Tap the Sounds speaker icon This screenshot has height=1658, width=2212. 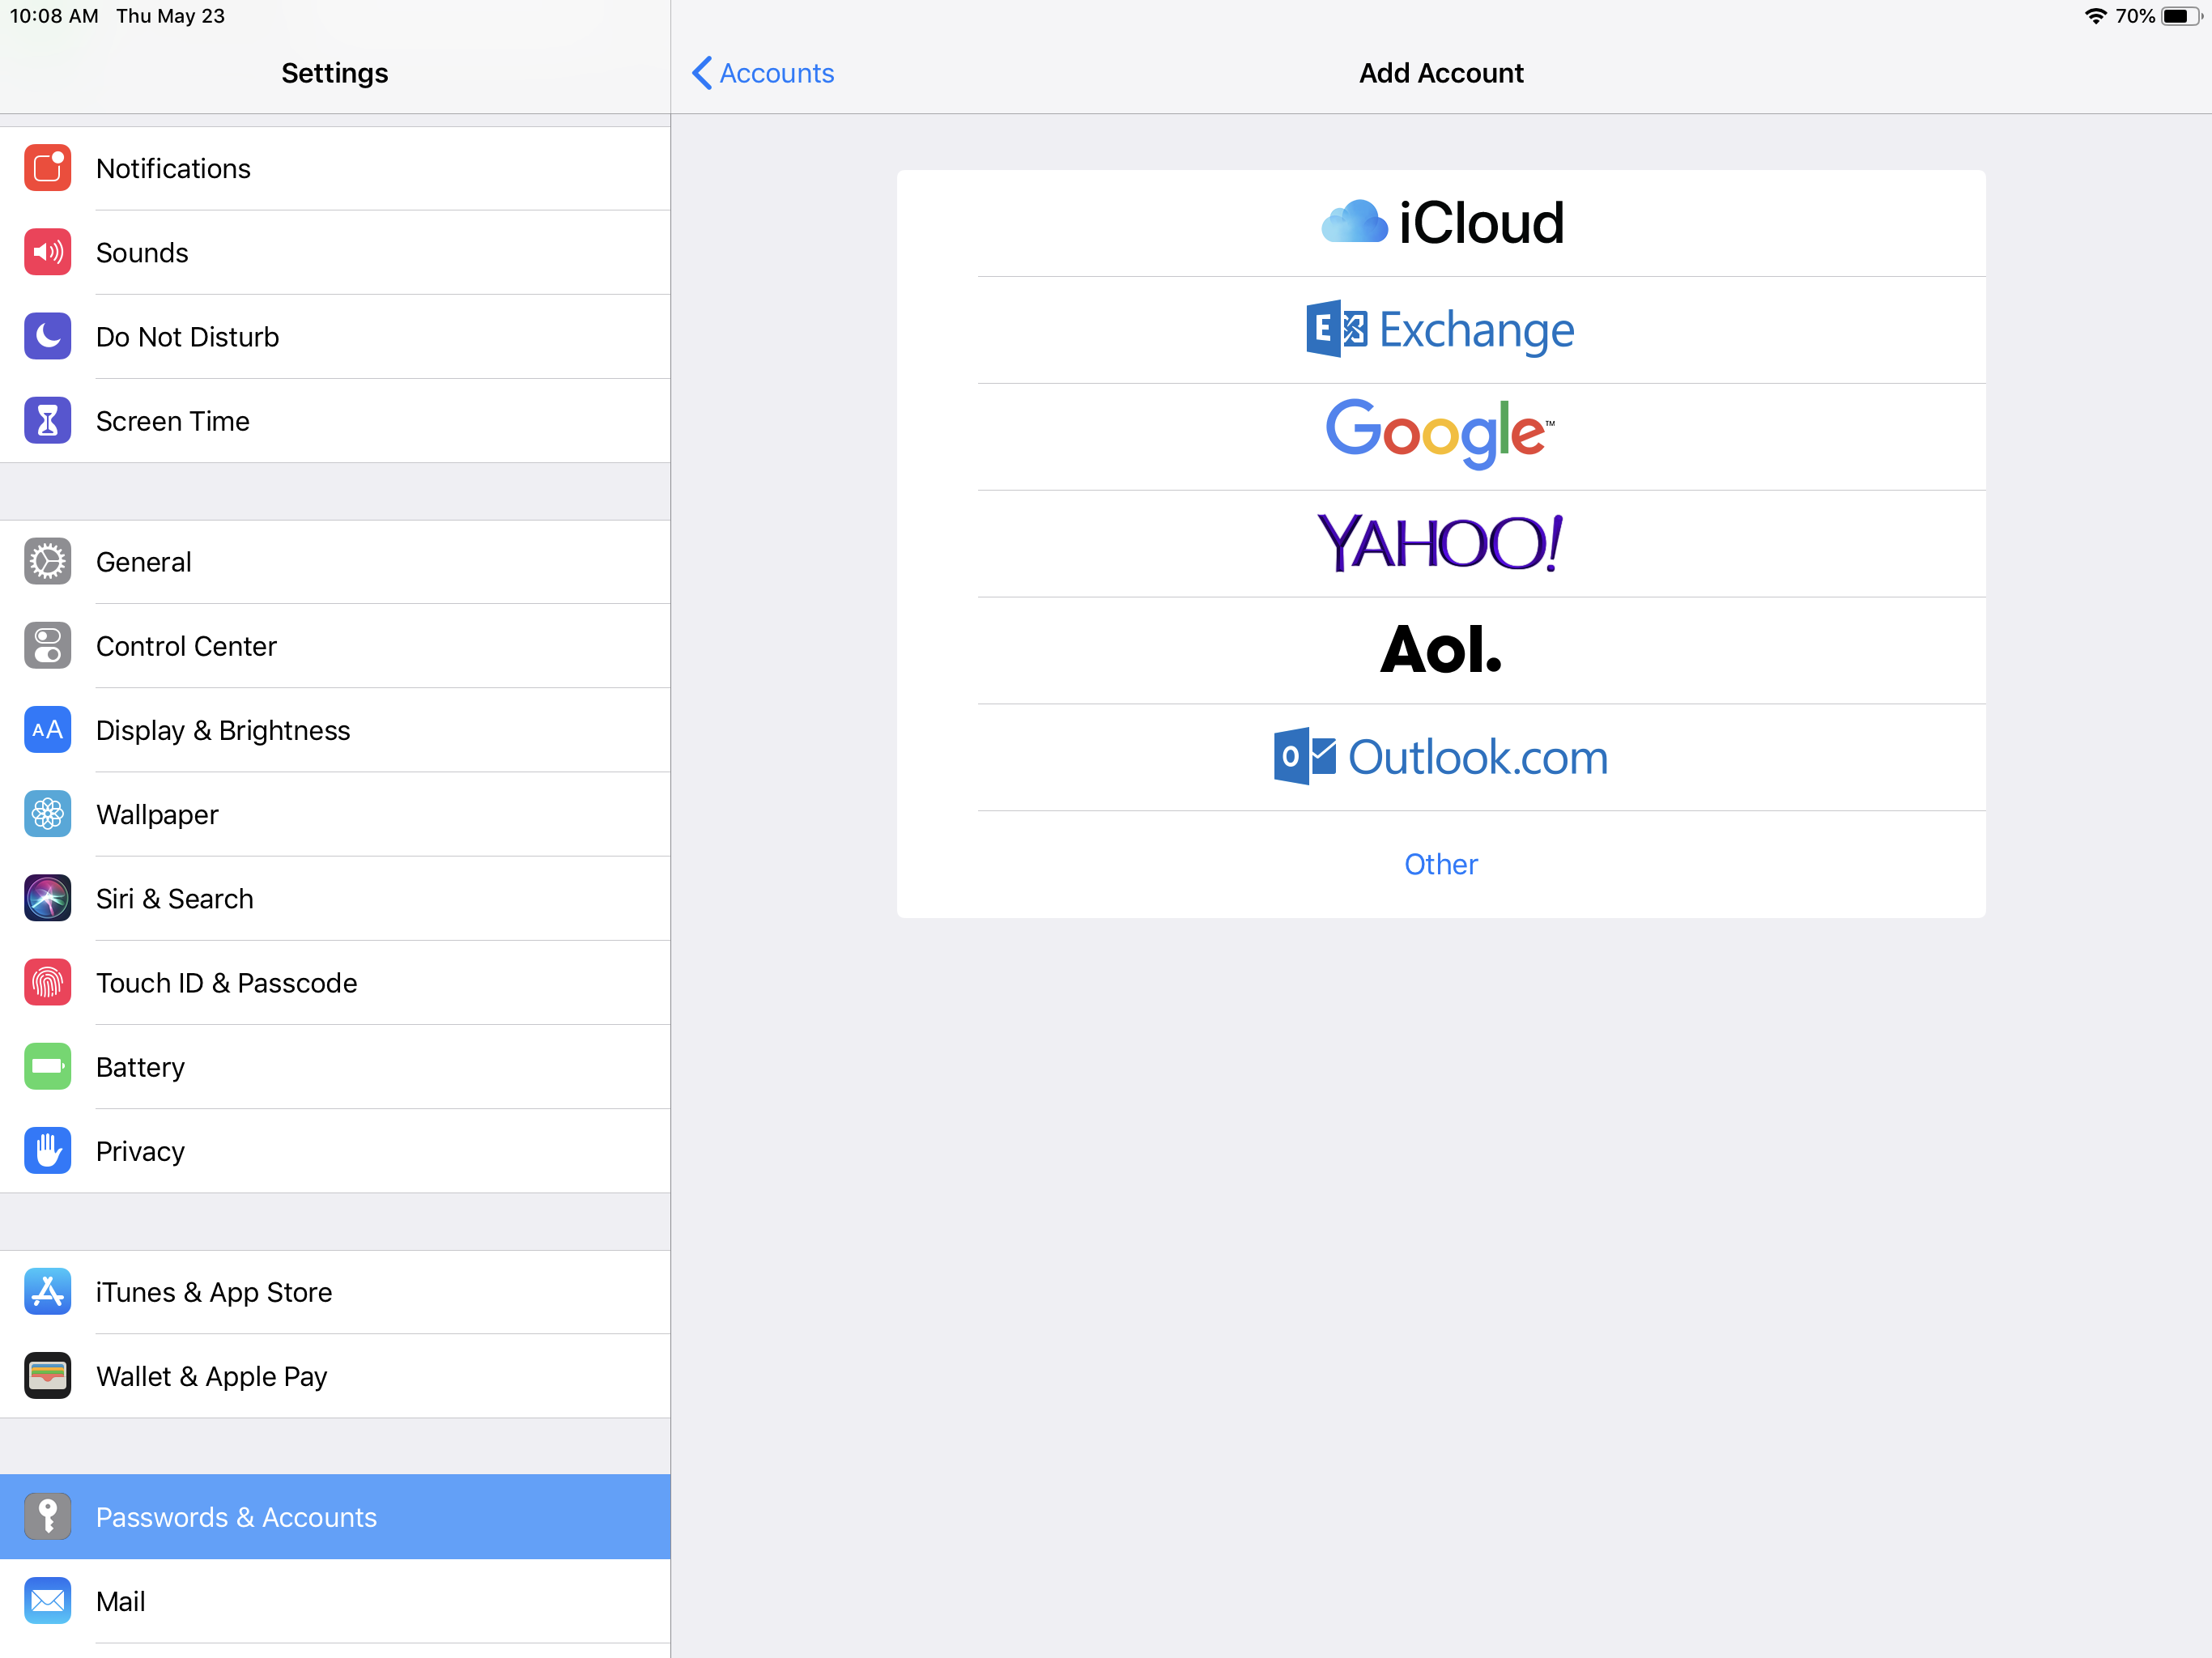tap(47, 252)
